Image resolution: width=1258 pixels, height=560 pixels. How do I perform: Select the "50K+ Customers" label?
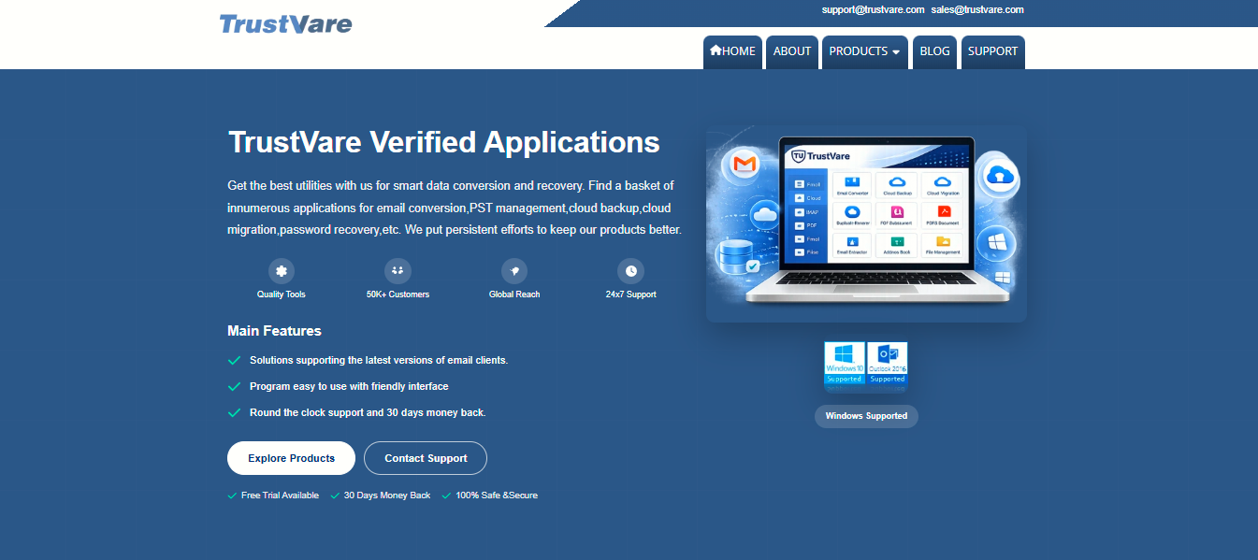point(398,294)
